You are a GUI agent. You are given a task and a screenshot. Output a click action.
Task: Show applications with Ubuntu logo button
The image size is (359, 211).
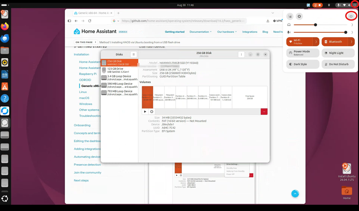click(5, 198)
